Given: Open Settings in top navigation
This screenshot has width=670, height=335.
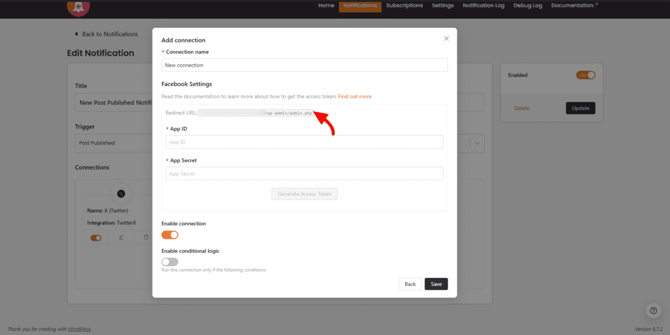Looking at the screenshot, I should tap(443, 5).
